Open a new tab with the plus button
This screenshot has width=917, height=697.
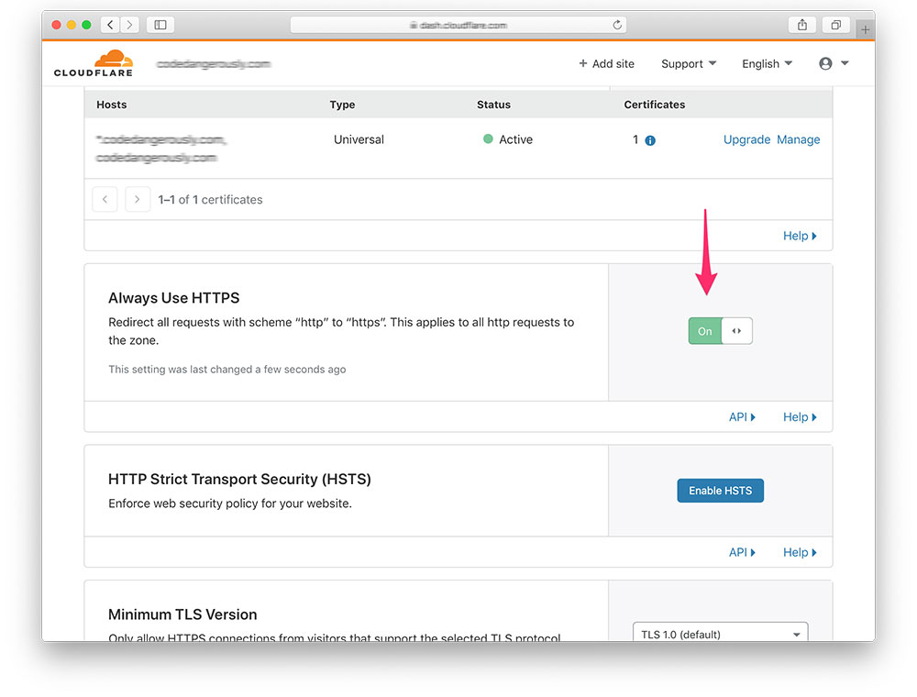865,28
